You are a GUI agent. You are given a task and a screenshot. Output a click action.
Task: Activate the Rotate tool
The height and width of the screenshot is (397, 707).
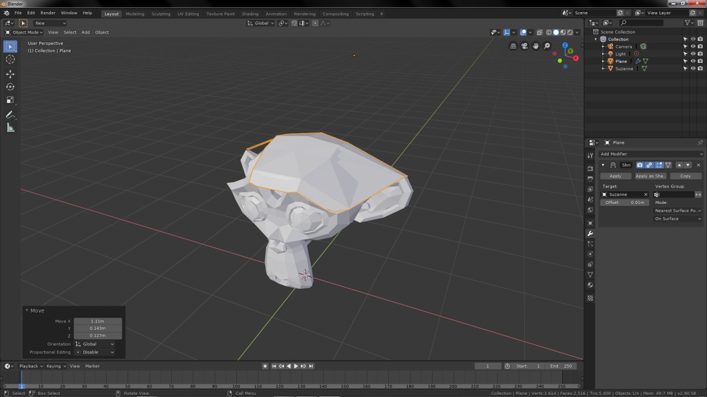[x=10, y=87]
